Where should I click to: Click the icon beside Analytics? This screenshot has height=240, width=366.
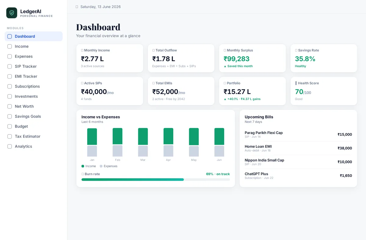(9, 146)
